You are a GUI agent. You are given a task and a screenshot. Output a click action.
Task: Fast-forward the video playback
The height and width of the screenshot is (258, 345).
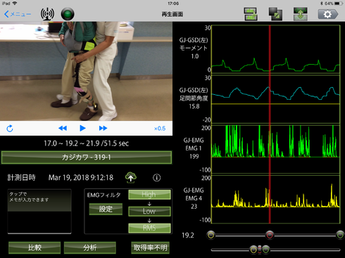[103, 128]
